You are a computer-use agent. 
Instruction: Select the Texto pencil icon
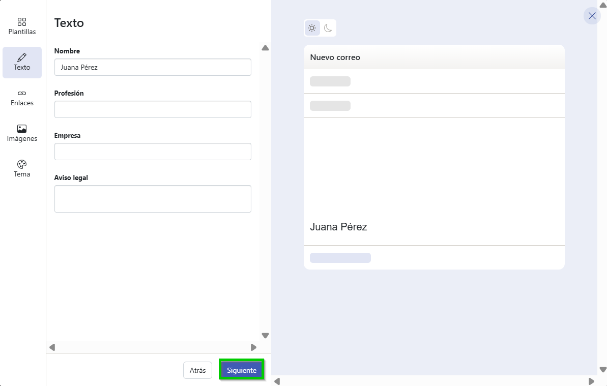point(22,57)
